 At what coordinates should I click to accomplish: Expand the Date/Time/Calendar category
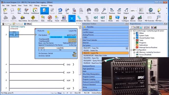(x=105, y=40)
